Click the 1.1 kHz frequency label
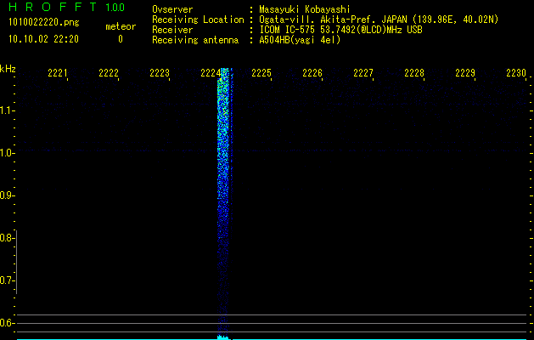534x340 pixels. point(6,110)
